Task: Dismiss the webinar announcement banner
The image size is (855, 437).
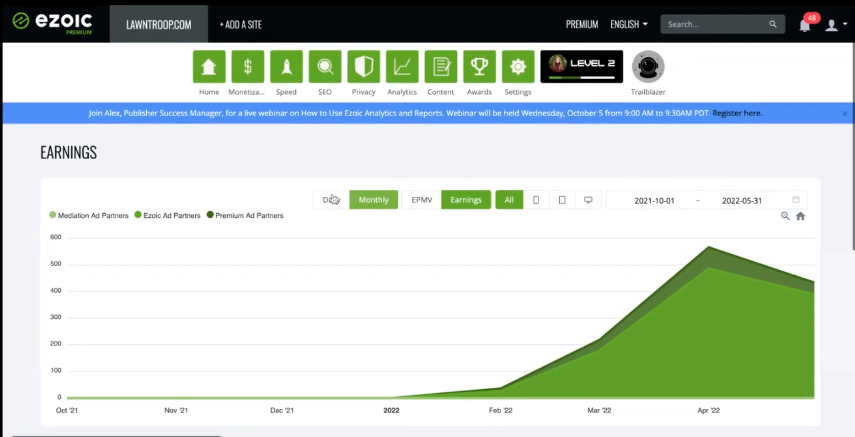Action: click(x=845, y=114)
